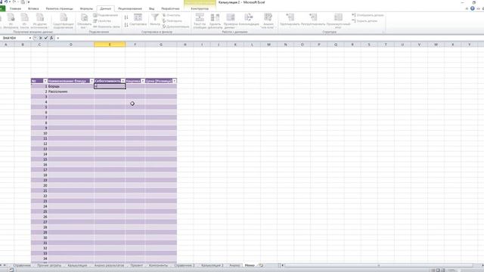Open the Вставка ribbon tab
Viewport: 484px width, 272px height.
coord(33,8)
